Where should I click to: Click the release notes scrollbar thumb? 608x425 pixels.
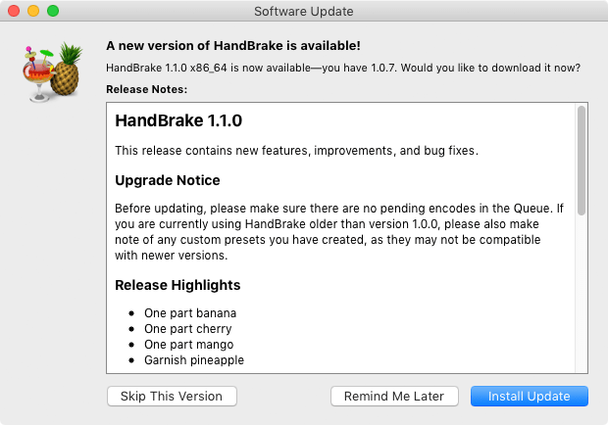point(582,161)
